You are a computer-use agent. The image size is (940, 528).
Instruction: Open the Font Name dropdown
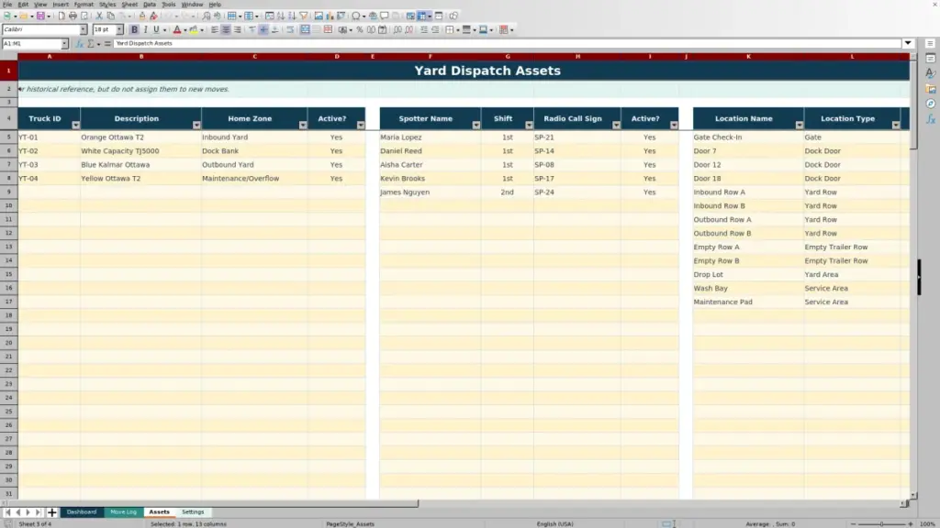click(x=84, y=29)
